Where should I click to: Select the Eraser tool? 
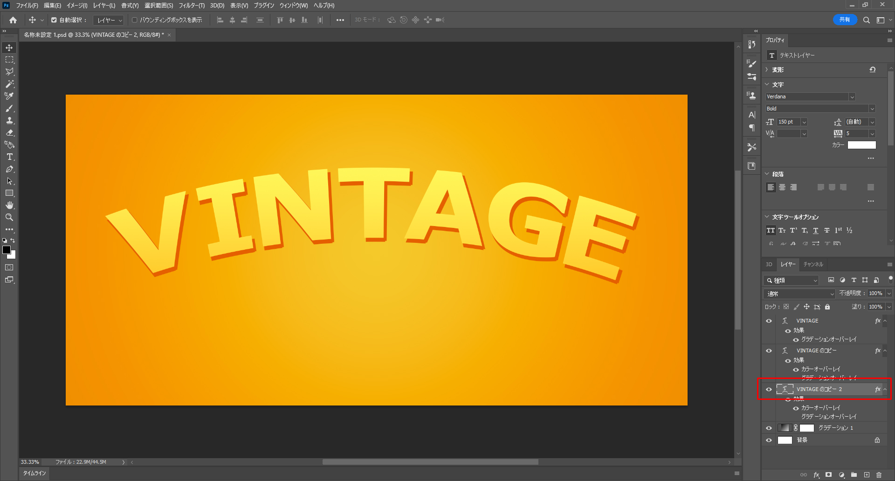[x=9, y=133]
